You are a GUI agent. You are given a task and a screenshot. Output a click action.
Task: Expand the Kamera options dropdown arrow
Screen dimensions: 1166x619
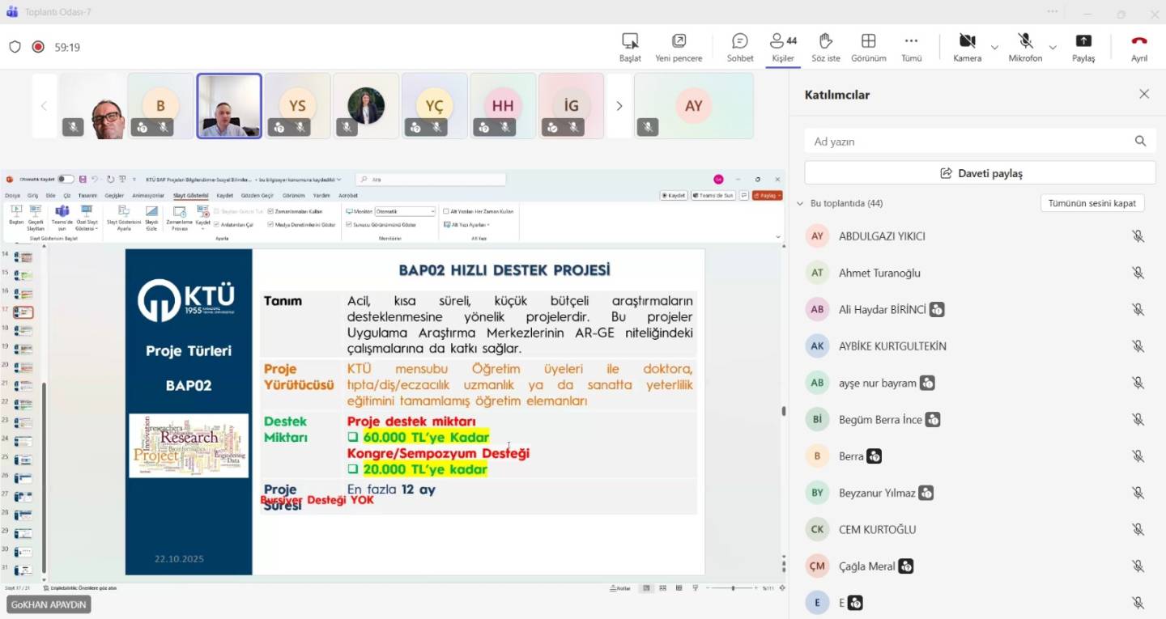pos(994,48)
